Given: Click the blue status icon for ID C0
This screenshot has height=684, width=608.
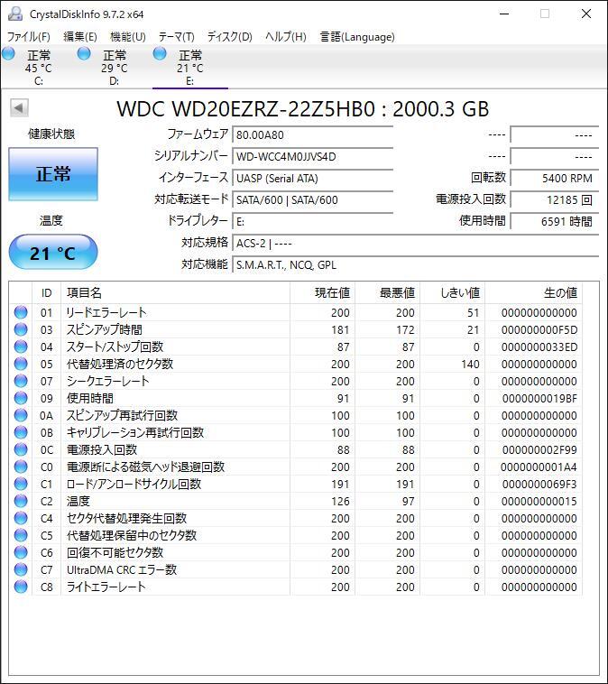Looking at the screenshot, I should (21, 467).
